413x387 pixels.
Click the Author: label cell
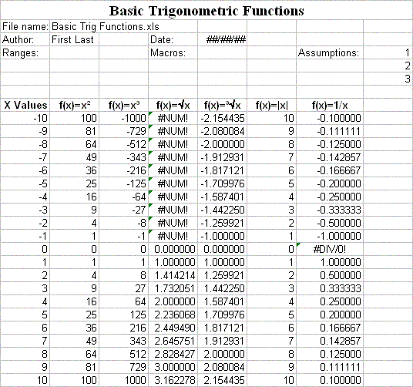pyautogui.click(x=25, y=39)
